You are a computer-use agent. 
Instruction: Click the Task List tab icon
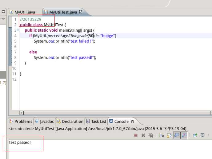click(88, 121)
